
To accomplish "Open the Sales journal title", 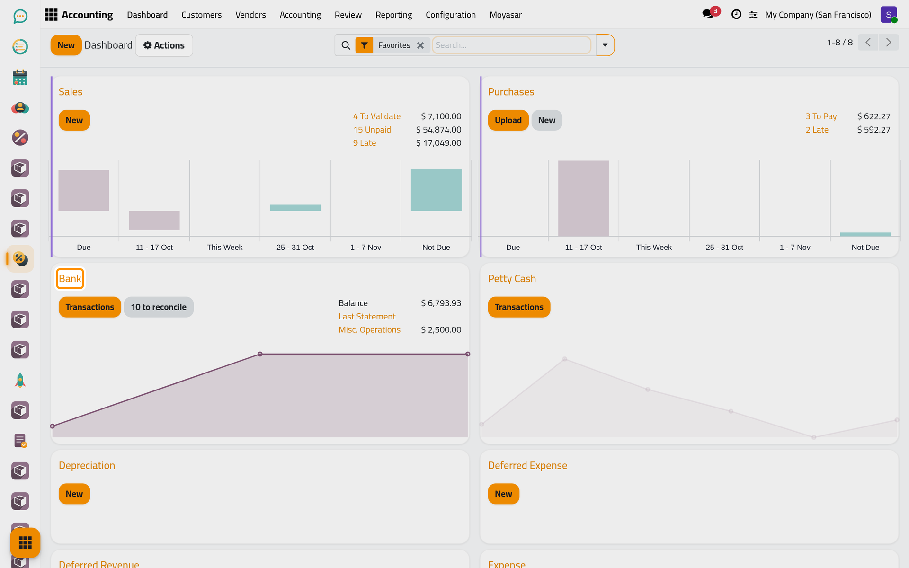I will (71, 92).
